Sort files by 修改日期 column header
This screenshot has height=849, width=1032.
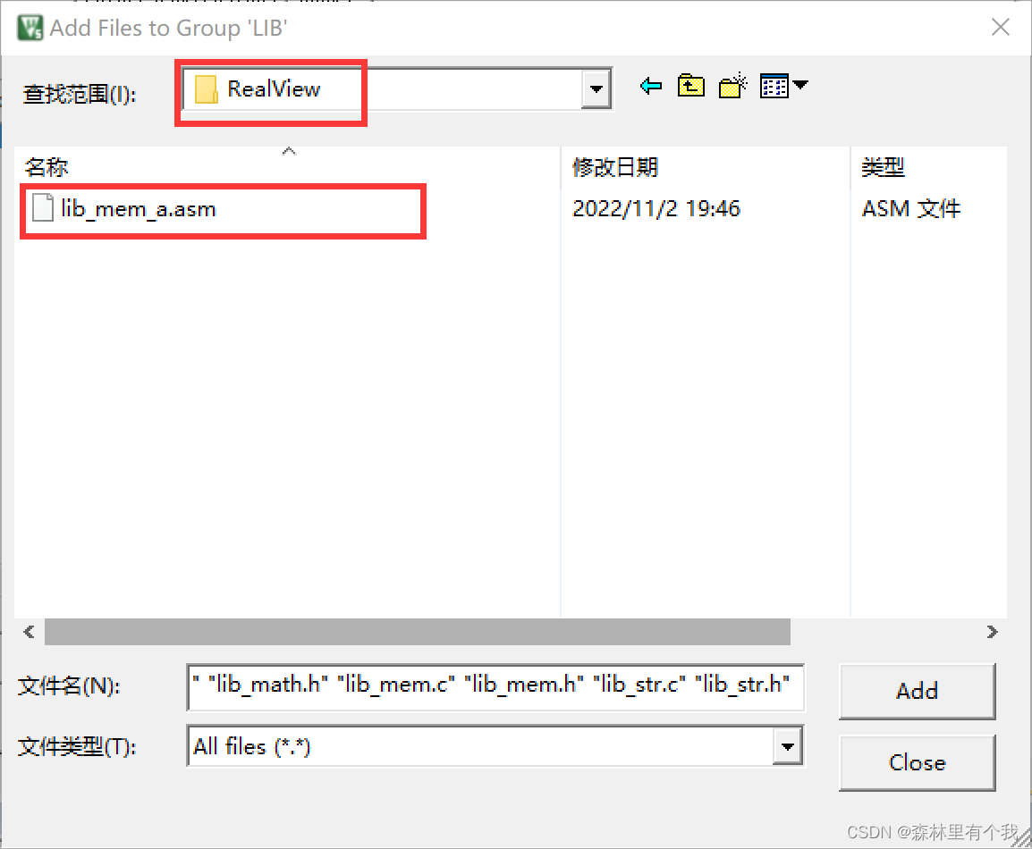pos(705,167)
